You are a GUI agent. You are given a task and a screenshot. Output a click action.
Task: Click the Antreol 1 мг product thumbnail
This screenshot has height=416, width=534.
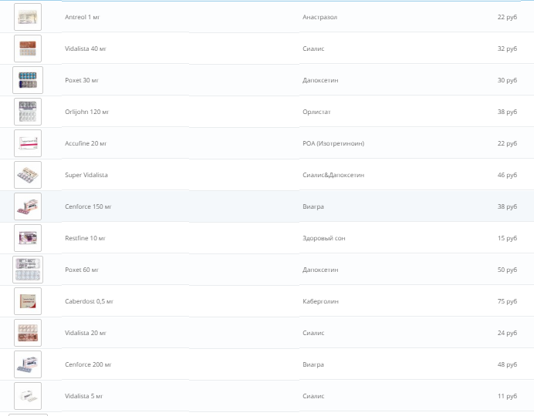[28, 17]
